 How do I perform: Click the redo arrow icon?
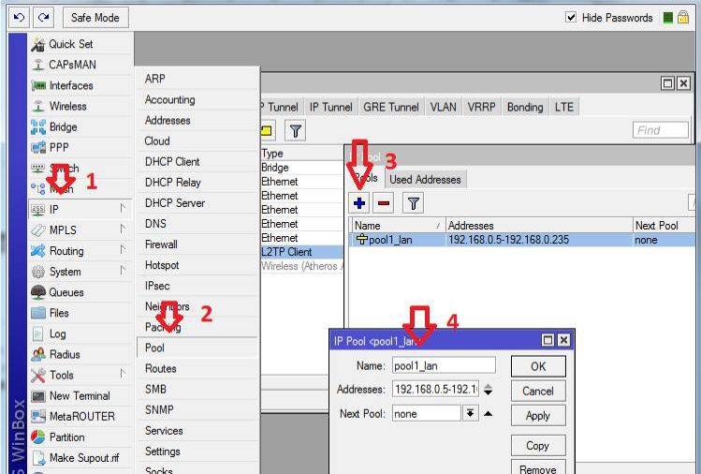[43, 18]
